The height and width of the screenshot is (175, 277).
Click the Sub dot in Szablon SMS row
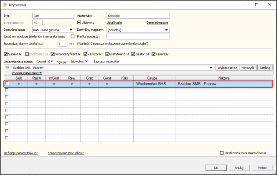click(x=19, y=84)
